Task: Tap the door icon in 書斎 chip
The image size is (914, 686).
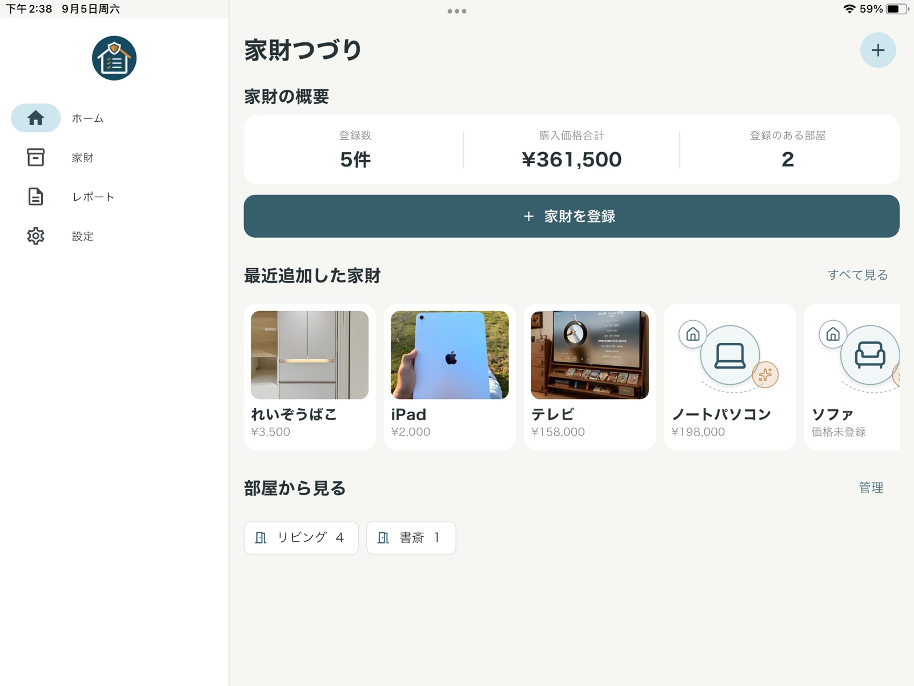Action: point(383,537)
